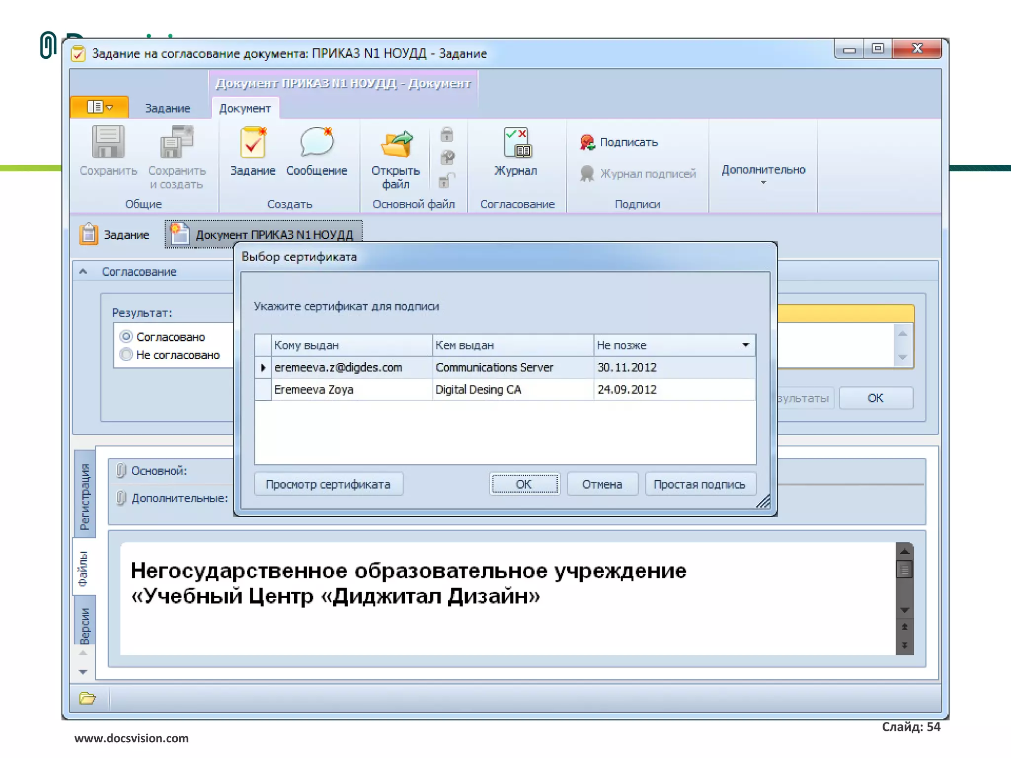The image size is (1011, 758).
Task: Select certificate row Eremeeva Zoya
Action: tap(505, 389)
